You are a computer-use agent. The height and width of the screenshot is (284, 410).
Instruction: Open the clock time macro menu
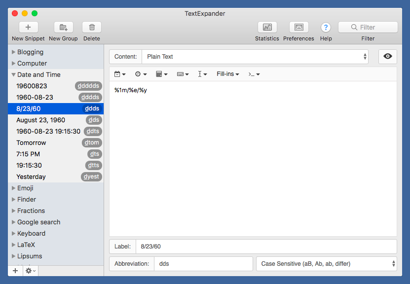pyautogui.click(x=141, y=74)
